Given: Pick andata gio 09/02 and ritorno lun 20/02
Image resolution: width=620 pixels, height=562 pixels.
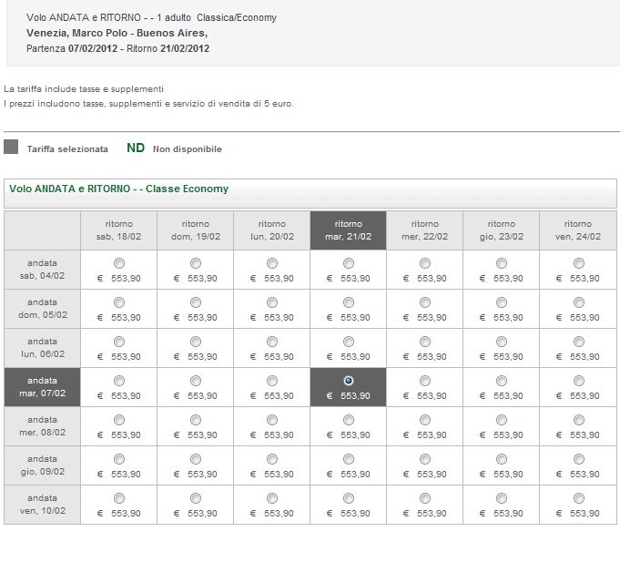Looking at the screenshot, I should pyautogui.click(x=272, y=459).
